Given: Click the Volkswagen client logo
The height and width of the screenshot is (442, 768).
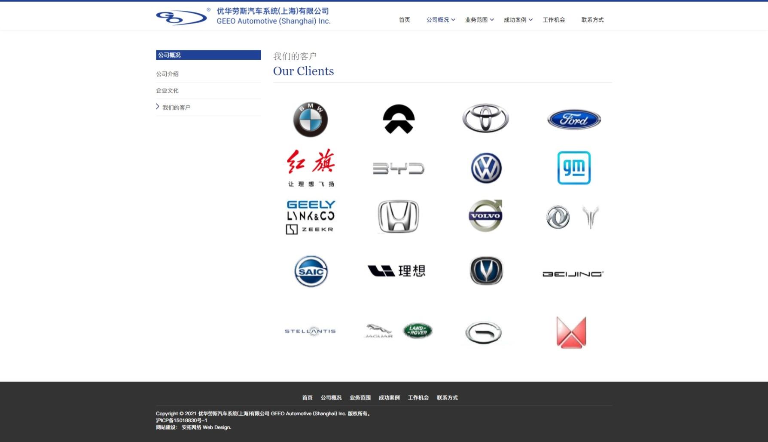Looking at the screenshot, I should (486, 168).
